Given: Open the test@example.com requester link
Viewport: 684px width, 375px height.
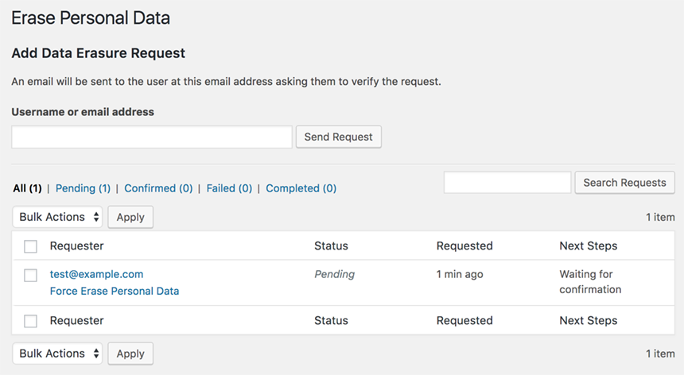Looking at the screenshot, I should (x=96, y=274).
